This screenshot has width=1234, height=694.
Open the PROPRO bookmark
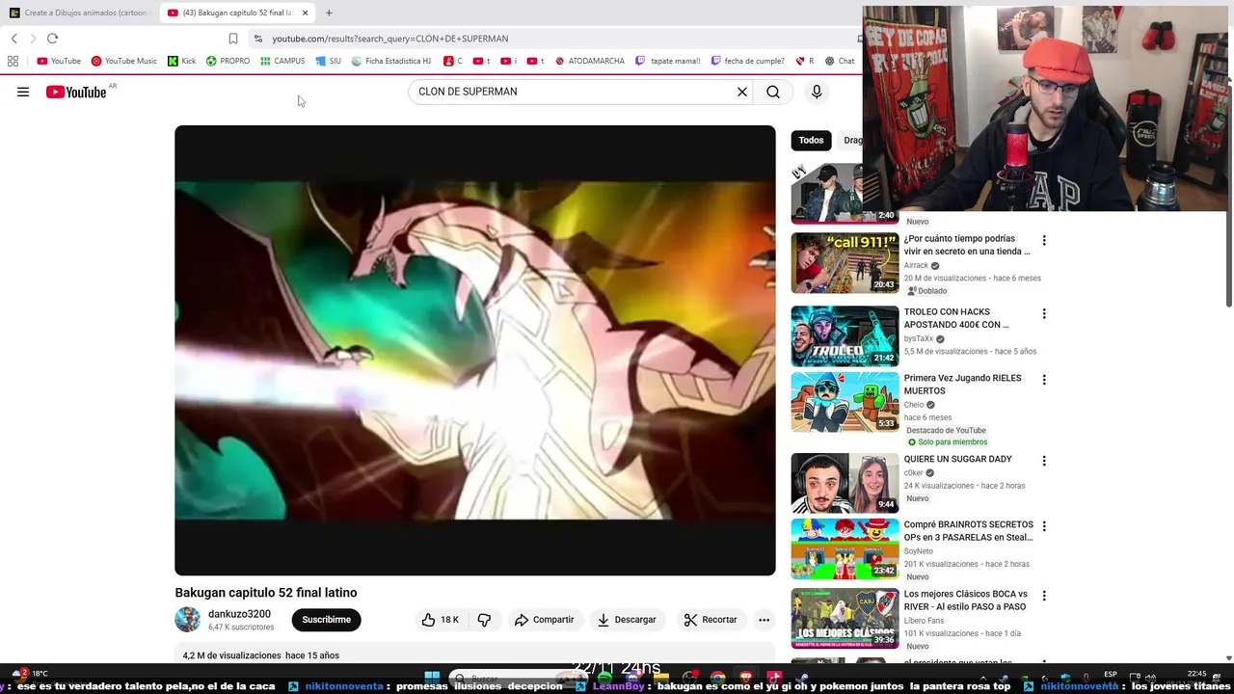point(228,61)
